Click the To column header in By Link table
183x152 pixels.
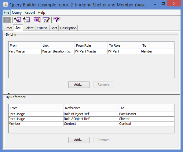pos(157,45)
